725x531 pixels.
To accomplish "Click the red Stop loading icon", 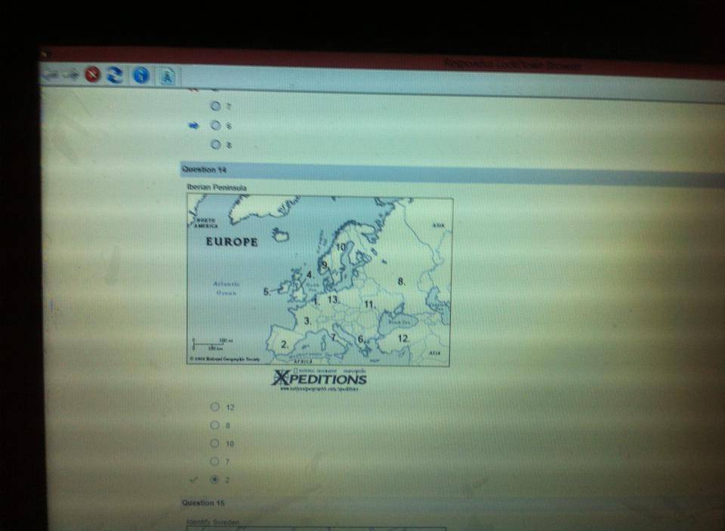I will [93, 74].
